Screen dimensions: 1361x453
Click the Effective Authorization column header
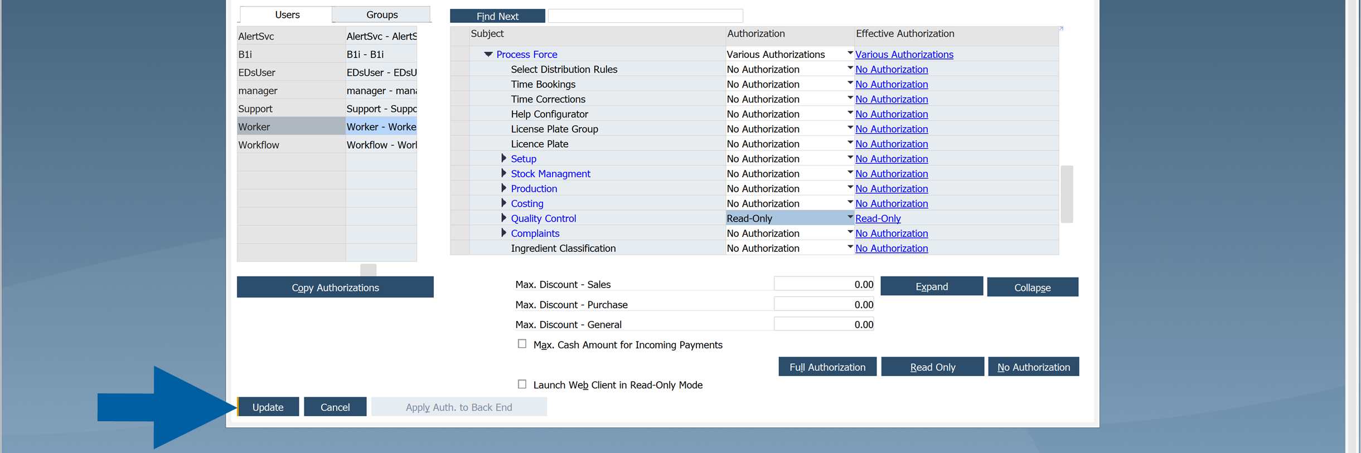(x=957, y=34)
